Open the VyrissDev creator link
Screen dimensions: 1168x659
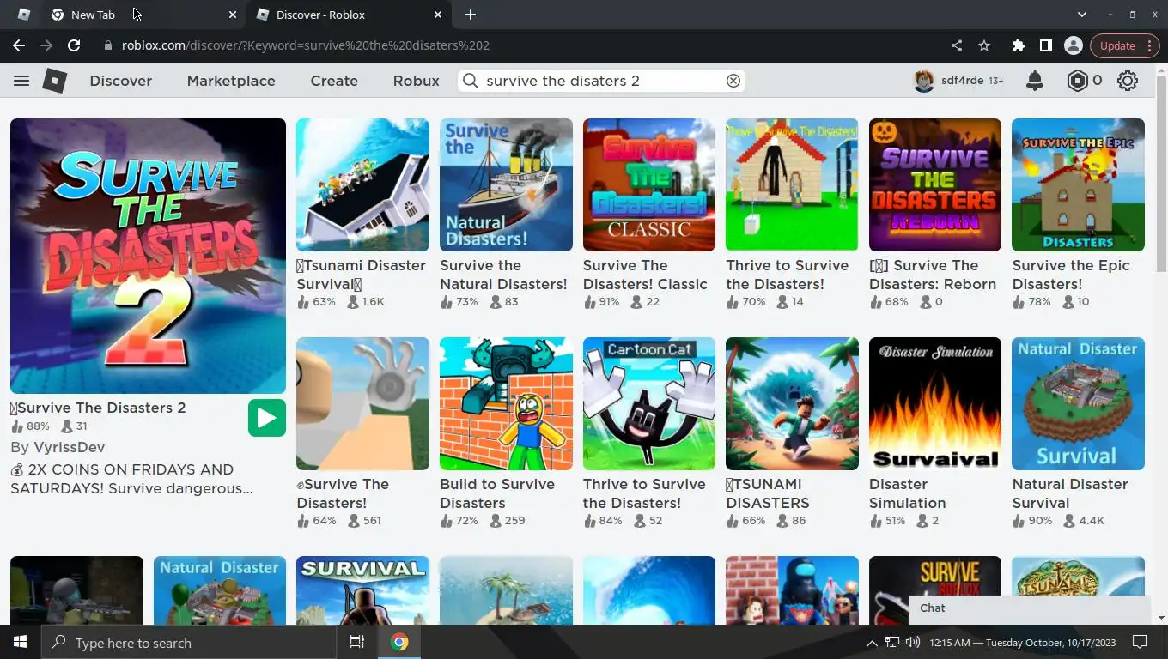click(x=70, y=447)
